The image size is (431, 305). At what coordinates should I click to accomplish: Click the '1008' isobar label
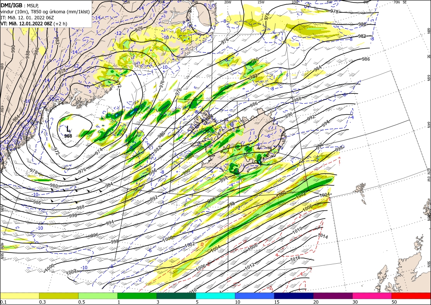coord(253,247)
